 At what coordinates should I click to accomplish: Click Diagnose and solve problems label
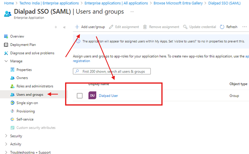[32, 53]
